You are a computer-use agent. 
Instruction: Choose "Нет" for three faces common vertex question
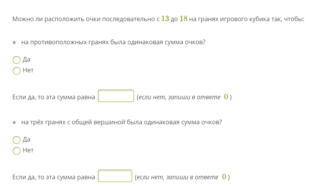tap(17, 150)
